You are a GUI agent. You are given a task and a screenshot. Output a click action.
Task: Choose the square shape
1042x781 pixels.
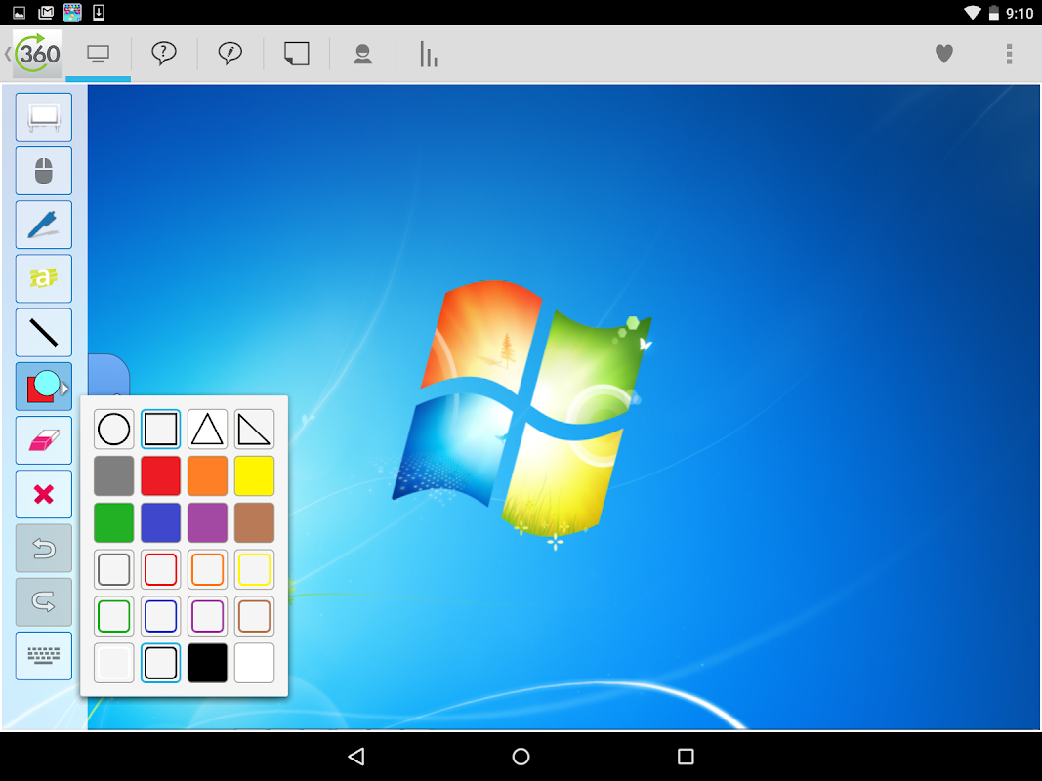(161, 429)
